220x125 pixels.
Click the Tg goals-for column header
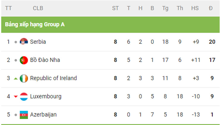click(x=165, y=8)
